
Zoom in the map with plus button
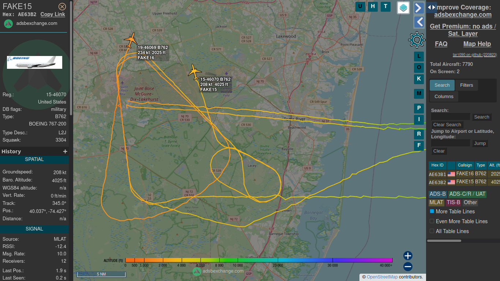(408, 256)
